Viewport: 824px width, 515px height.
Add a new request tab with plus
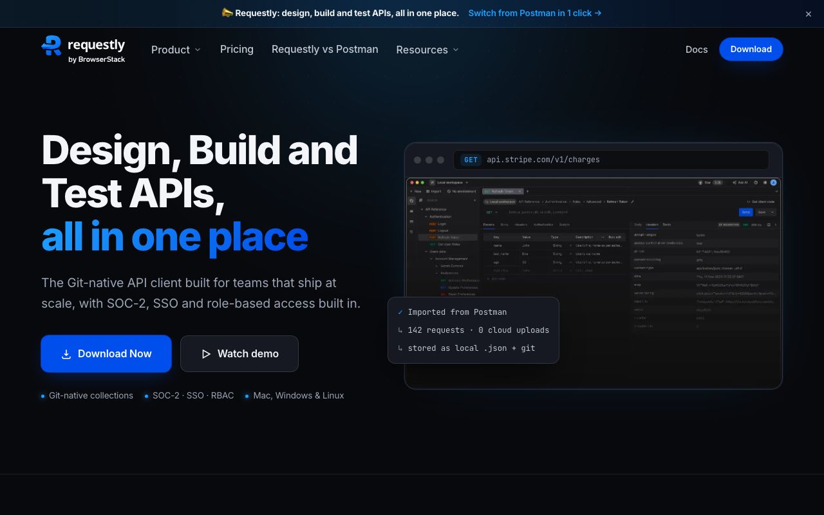[x=528, y=191]
